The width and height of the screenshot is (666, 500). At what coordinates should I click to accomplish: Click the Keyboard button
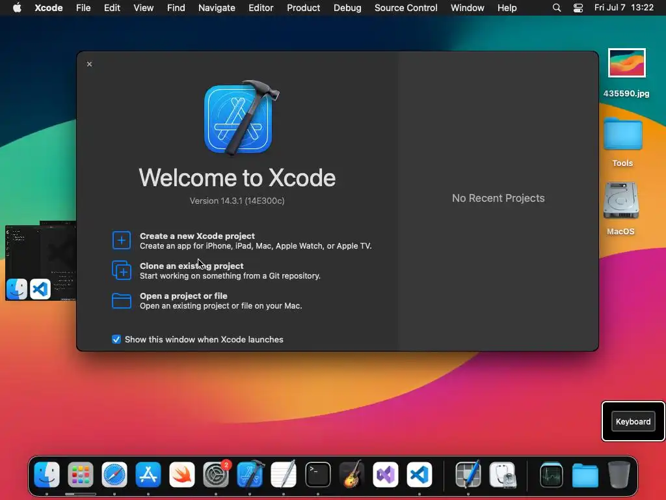pos(633,421)
